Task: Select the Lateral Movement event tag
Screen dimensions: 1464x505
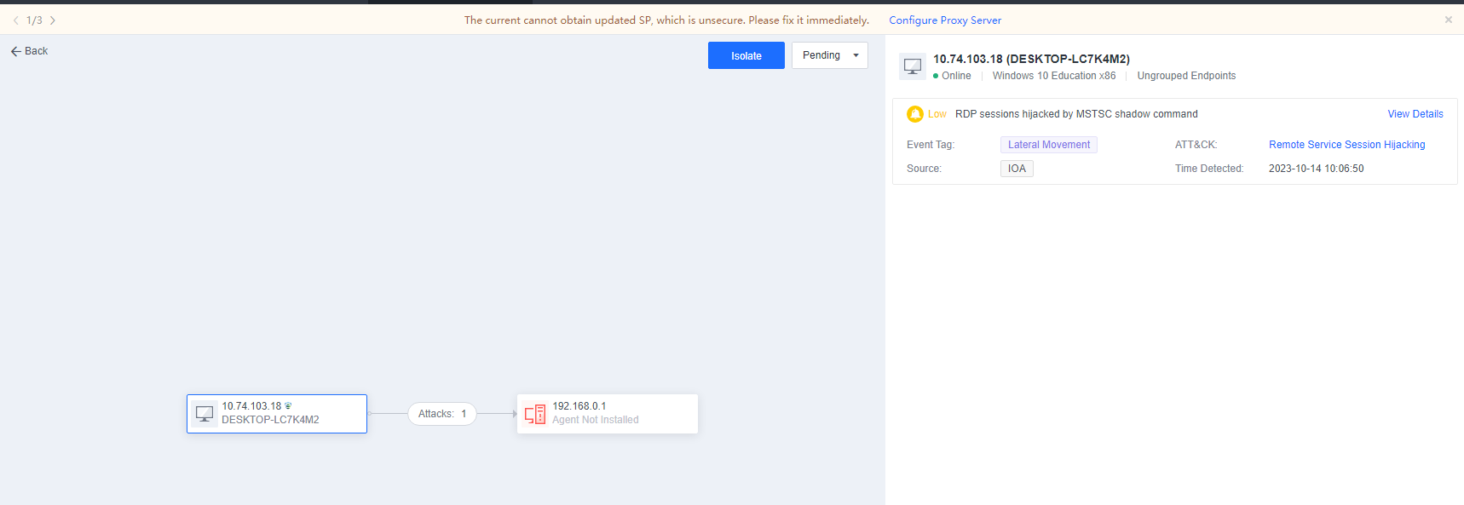Action: pyautogui.click(x=1048, y=145)
